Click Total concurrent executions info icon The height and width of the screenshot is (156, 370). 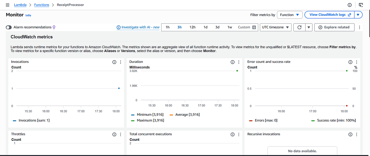point(232,134)
